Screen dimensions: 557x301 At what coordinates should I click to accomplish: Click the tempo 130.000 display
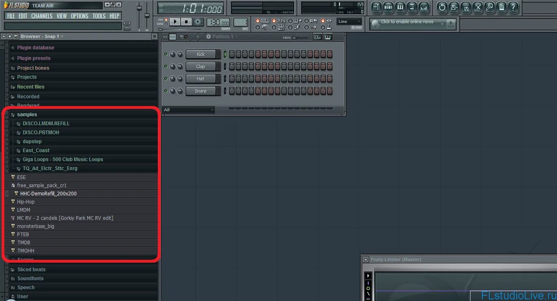pyautogui.click(x=219, y=22)
